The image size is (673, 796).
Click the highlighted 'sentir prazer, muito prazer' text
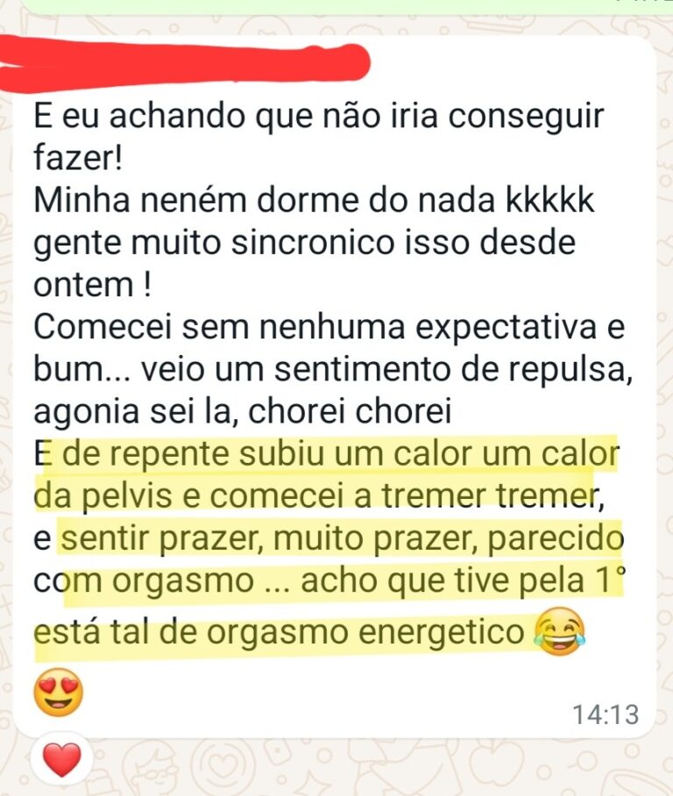coord(269,538)
